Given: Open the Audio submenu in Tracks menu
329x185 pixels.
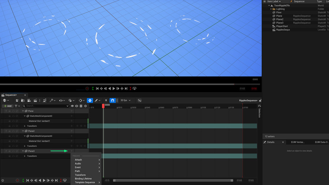Looking at the screenshot, I should [86, 163].
